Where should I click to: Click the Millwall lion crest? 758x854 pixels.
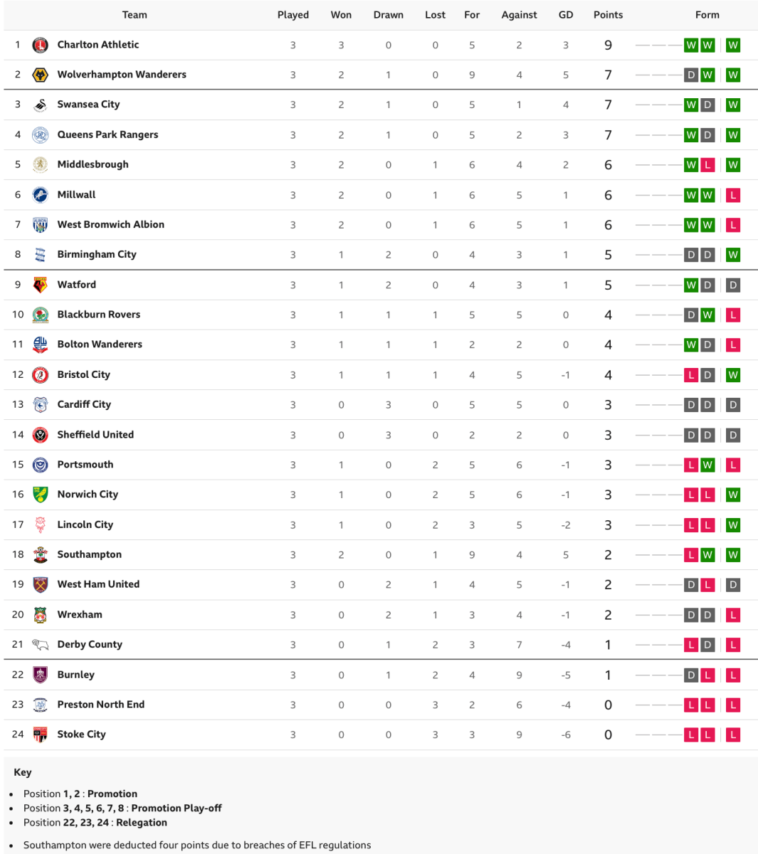41,195
